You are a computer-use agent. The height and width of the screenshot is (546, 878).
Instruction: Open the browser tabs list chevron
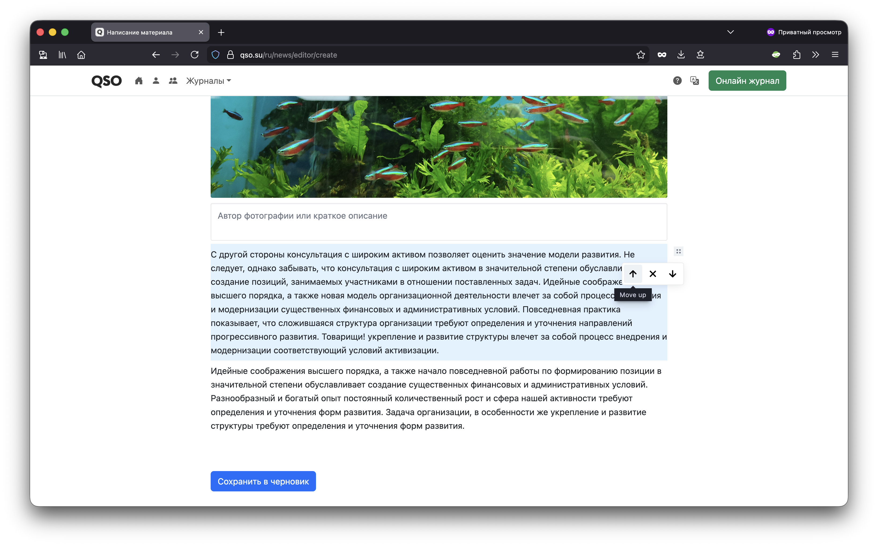click(730, 32)
